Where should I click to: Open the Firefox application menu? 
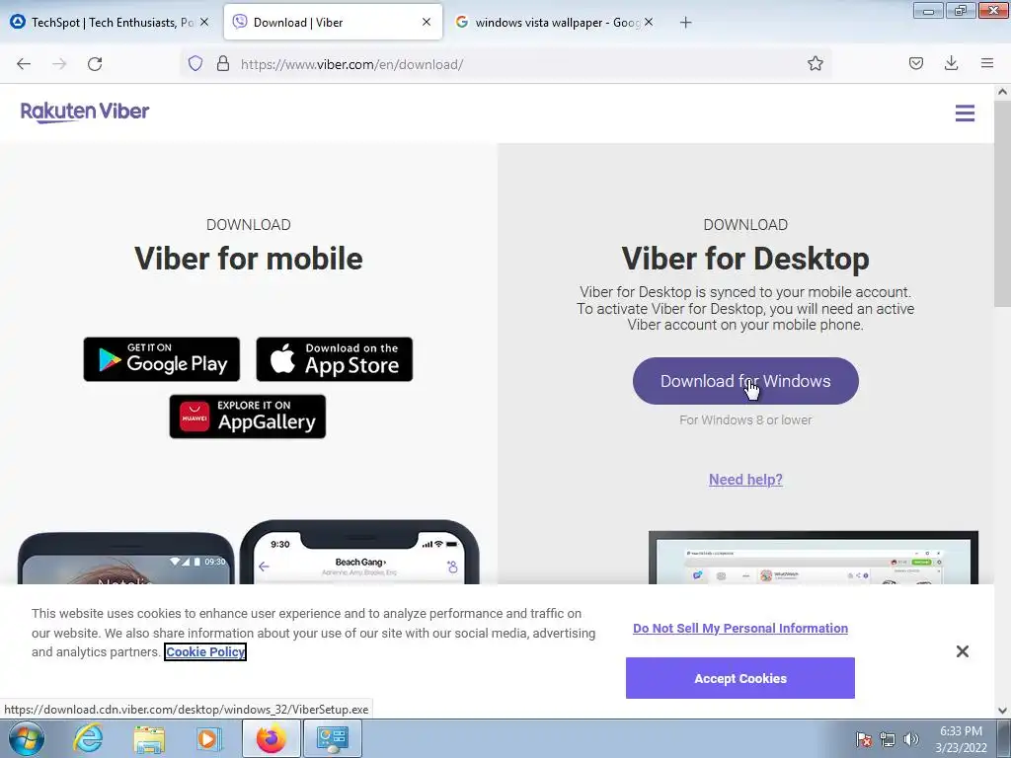point(986,63)
